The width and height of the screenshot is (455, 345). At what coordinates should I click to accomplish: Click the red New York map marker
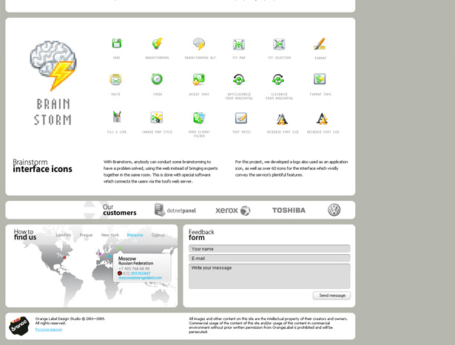(x=64, y=258)
